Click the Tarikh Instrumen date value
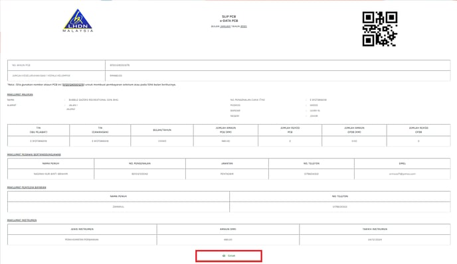Image resolution: width=457 pixels, height=264 pixels. click(375, 239)
